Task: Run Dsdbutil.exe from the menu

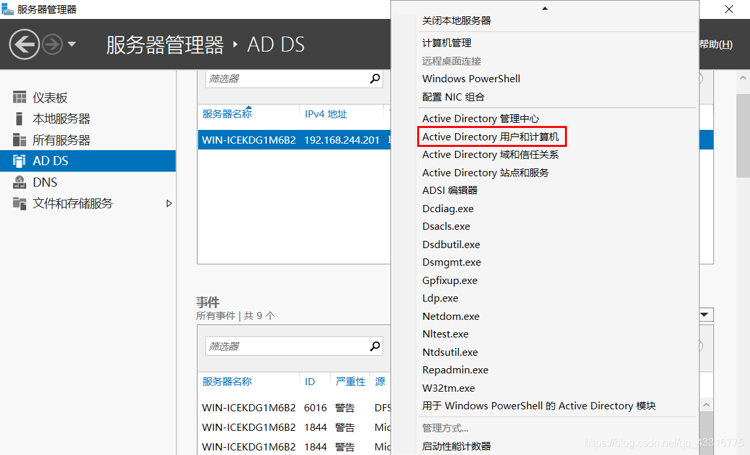Action: pos(451,244)
